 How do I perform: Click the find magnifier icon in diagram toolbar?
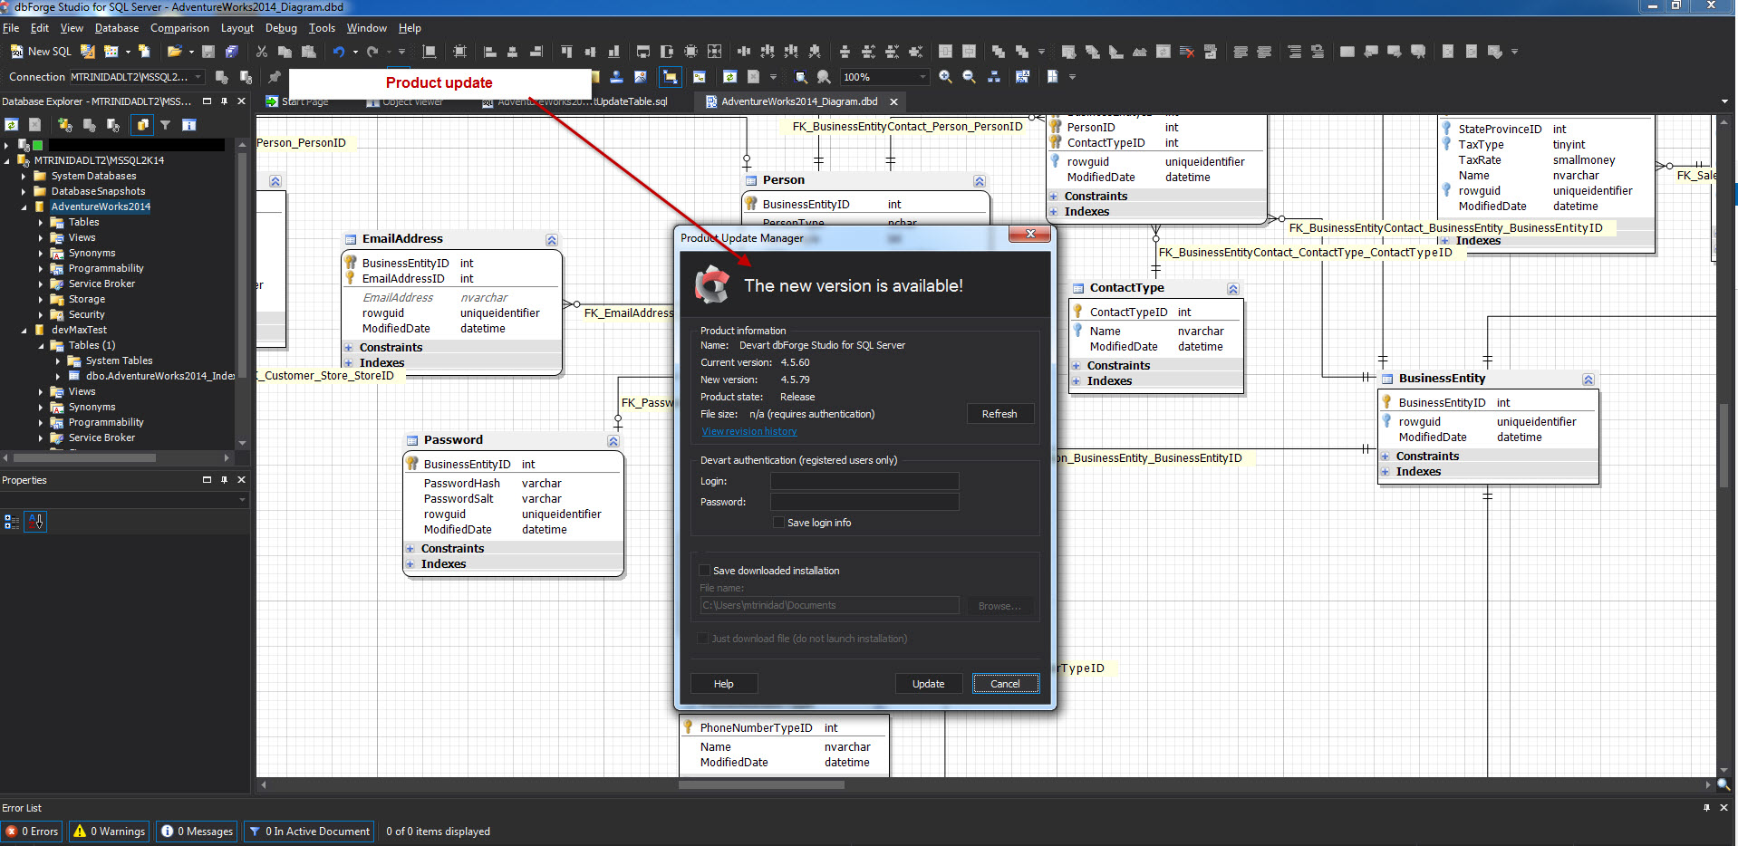800,77
